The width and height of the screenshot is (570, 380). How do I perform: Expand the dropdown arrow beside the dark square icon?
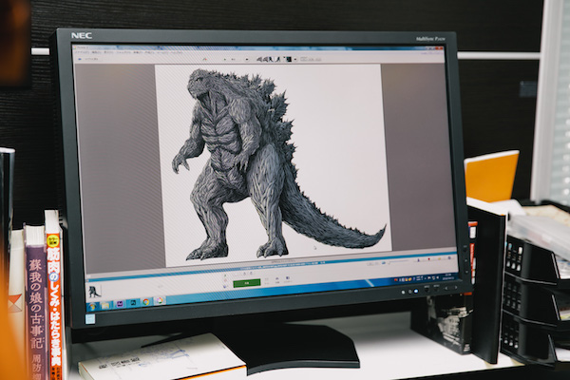[x=294, y=59]
